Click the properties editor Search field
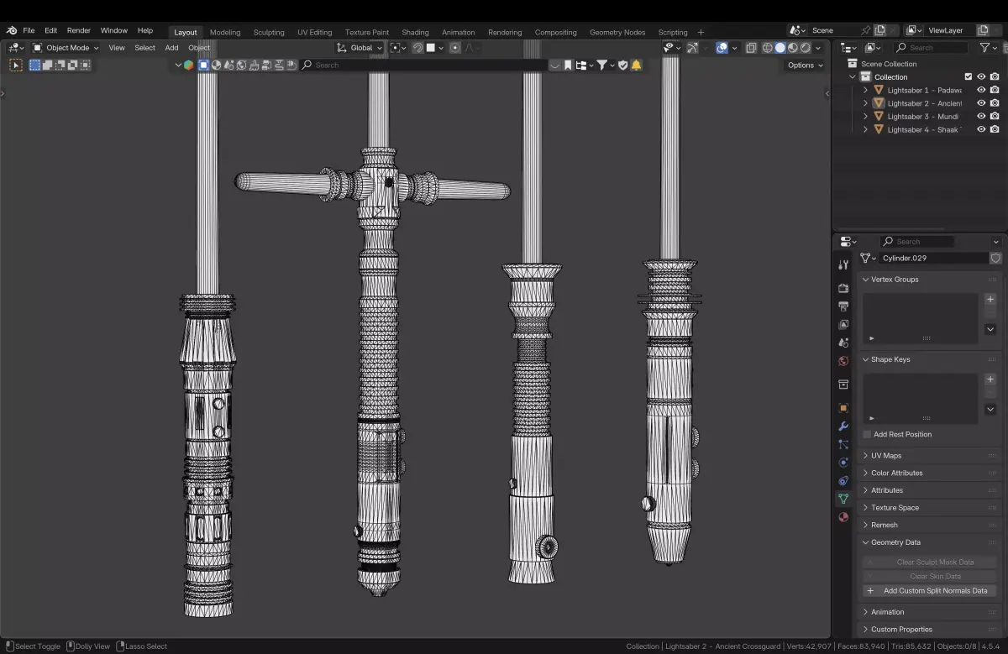Image resolution: width=1008 pixels, height=654 pixels. [x=916, y=242]
